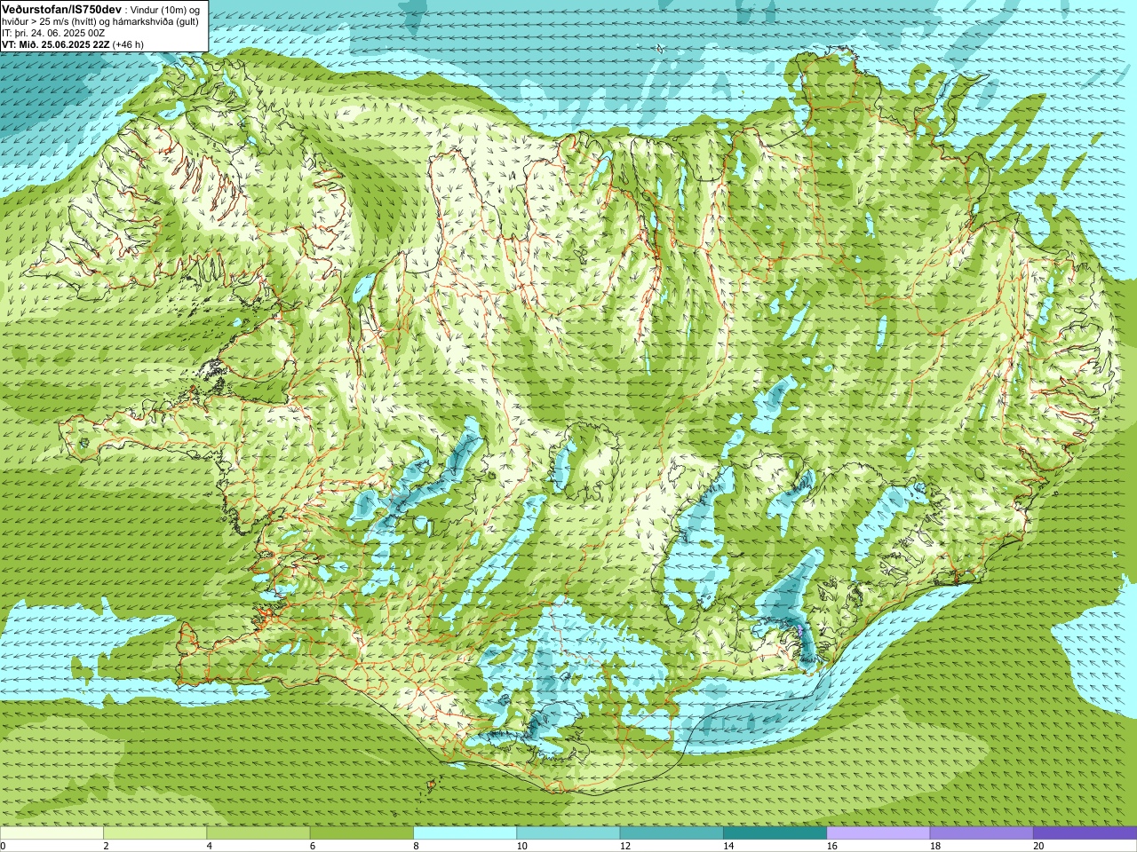
Task: Pick the 12–14 m/s teal legend swatch
Action: pos(672,833)
